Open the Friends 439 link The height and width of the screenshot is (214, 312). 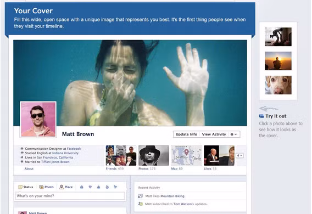[115, 168]
